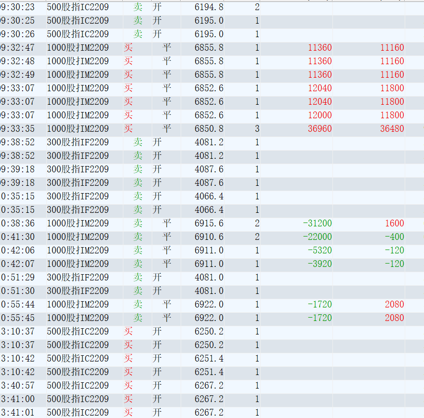Click contract 500股指IC2209 in the 3:41:00 row
The height and width of the screenshot is (418, 424).
78,399
